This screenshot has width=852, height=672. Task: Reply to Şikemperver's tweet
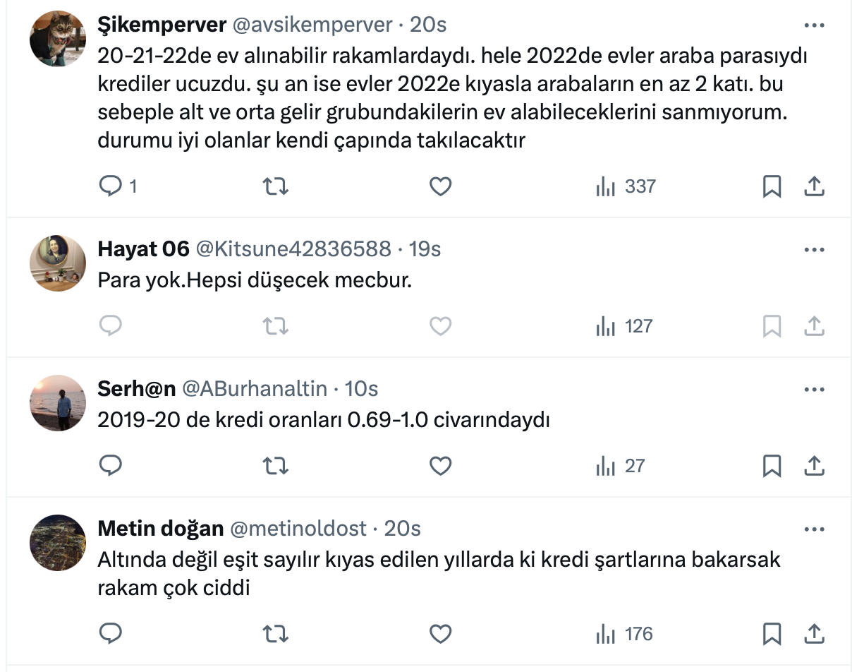click(x=111, y=186)
